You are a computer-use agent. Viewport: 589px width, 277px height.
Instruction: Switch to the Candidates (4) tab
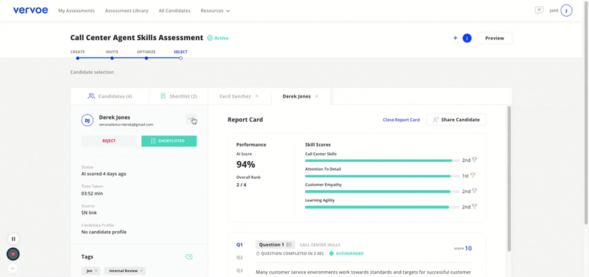click(109, 96)
